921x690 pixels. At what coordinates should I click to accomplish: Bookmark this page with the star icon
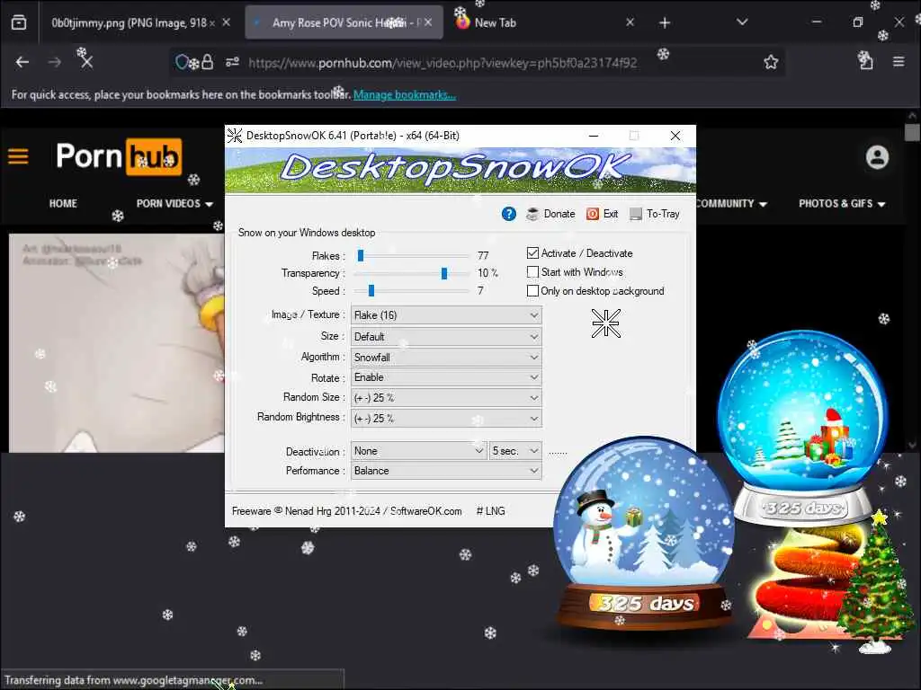pyautogui.click(x=771, y=62)
